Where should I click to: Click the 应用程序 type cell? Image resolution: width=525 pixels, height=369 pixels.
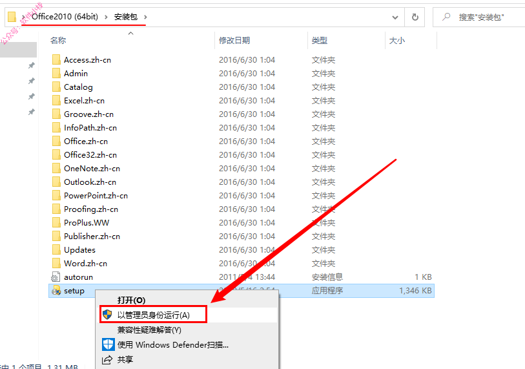tap(327, 291)
